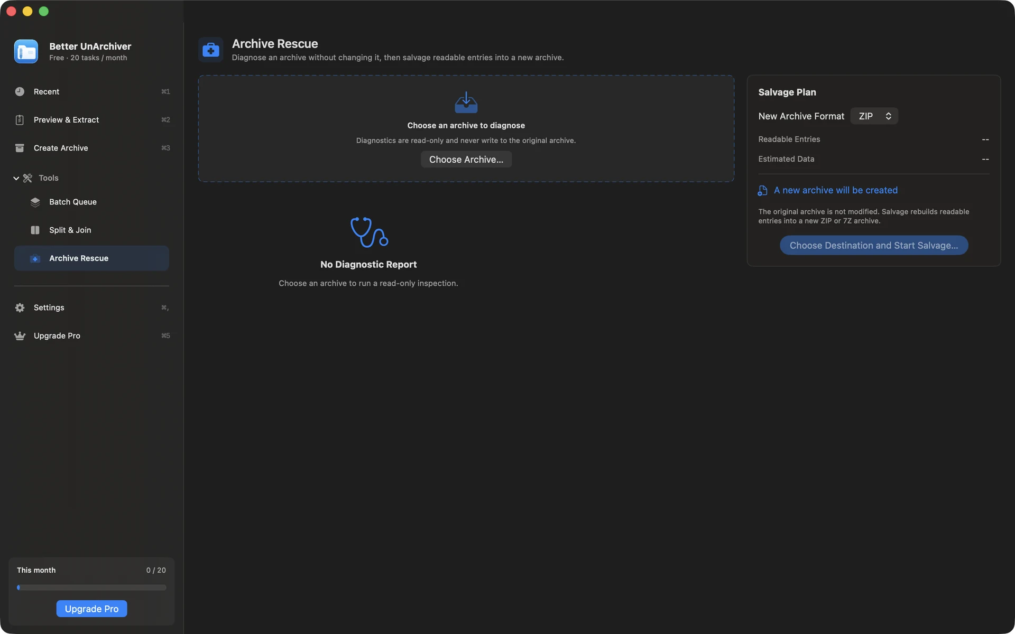Viewport: 1015px width, 634px height.
Task: Go to Preview & Extract
Action: 91,120
